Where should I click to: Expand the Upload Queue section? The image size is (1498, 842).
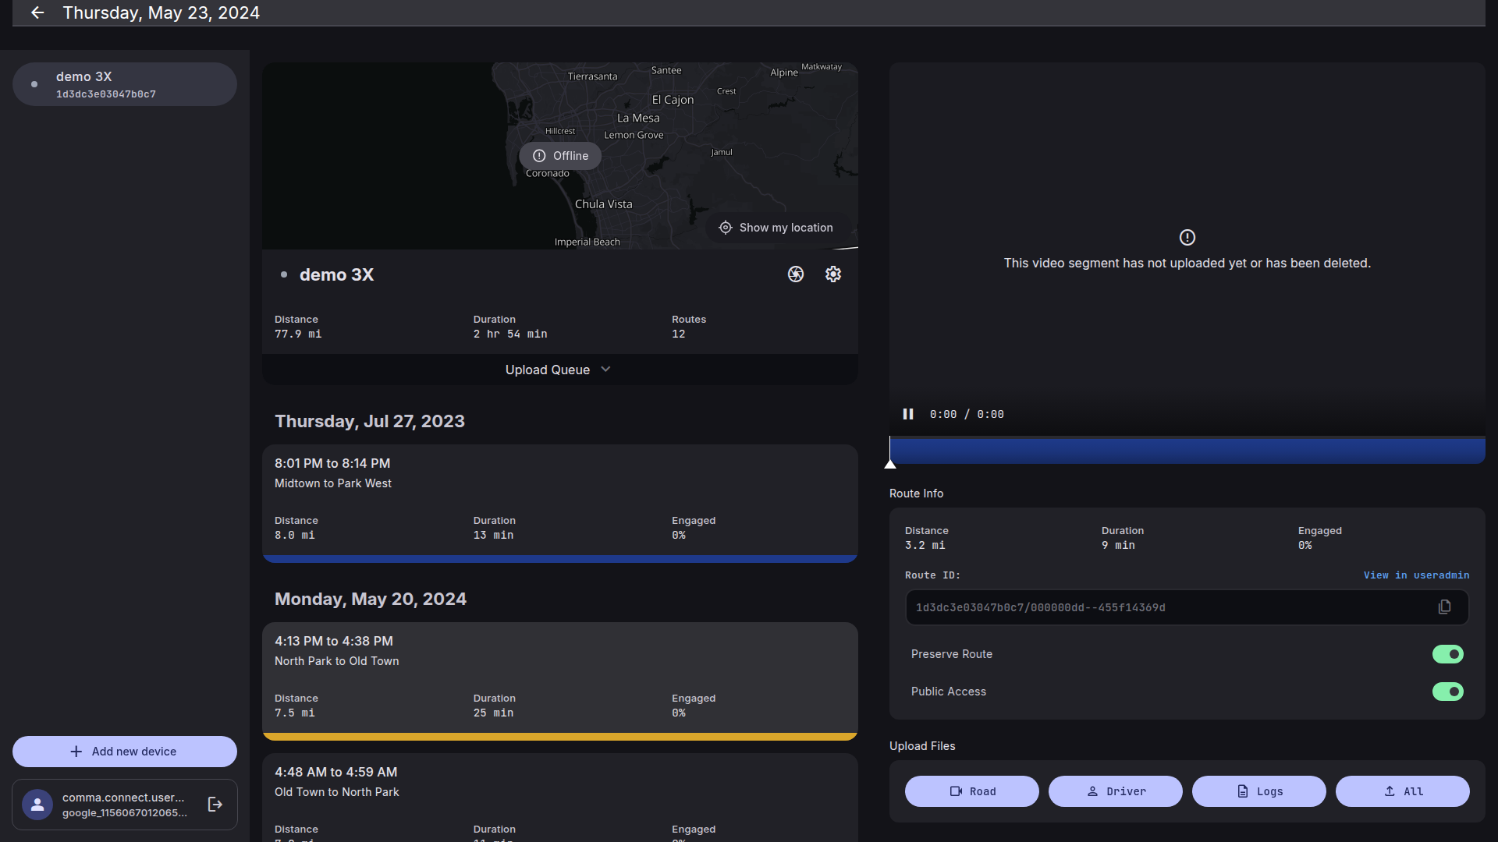pos(559,370)
